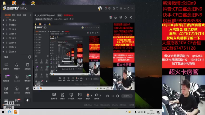Click the gift box icon above the preview
This screenshot has height=115, width=205.
tap(111, 17)
